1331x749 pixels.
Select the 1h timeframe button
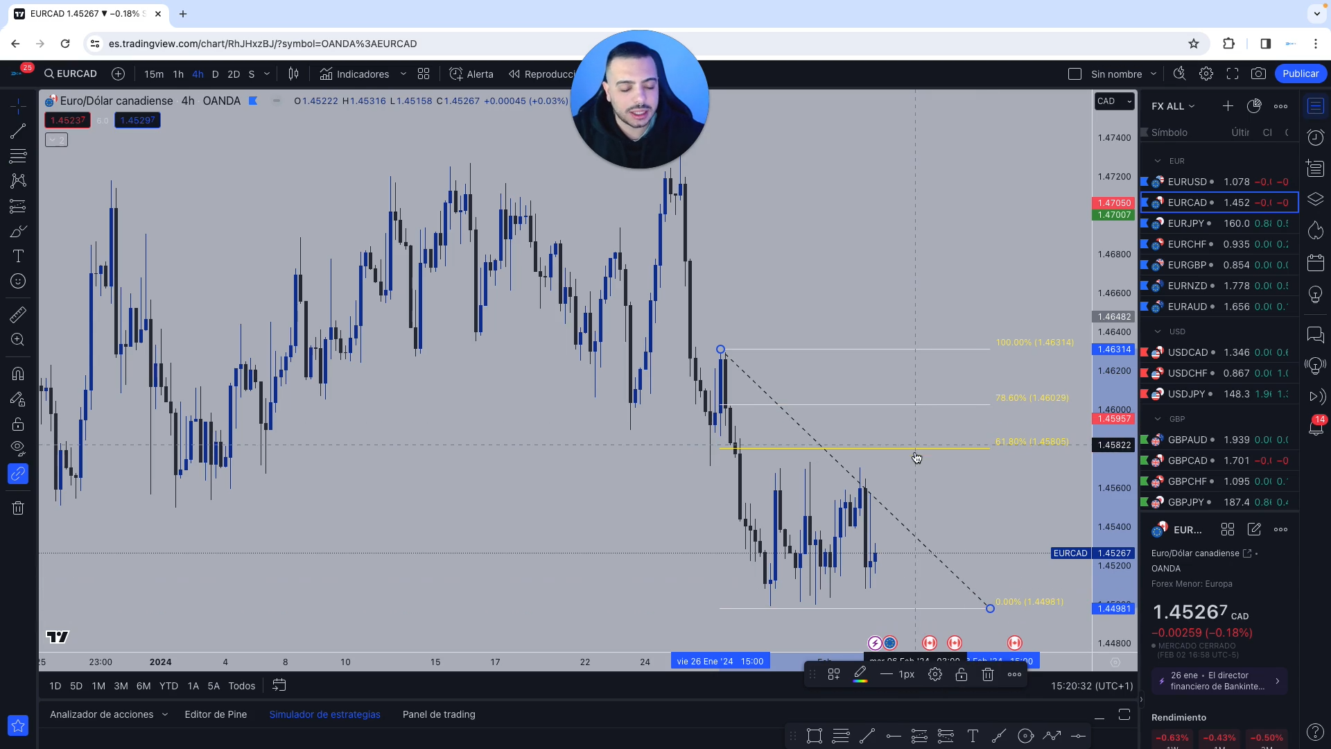pyautogui.click(x=178, y=74)
